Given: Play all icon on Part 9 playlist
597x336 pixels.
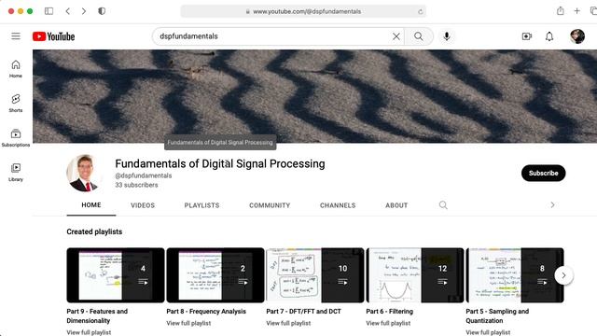Looking at the screenshot, I should [143, 282].
